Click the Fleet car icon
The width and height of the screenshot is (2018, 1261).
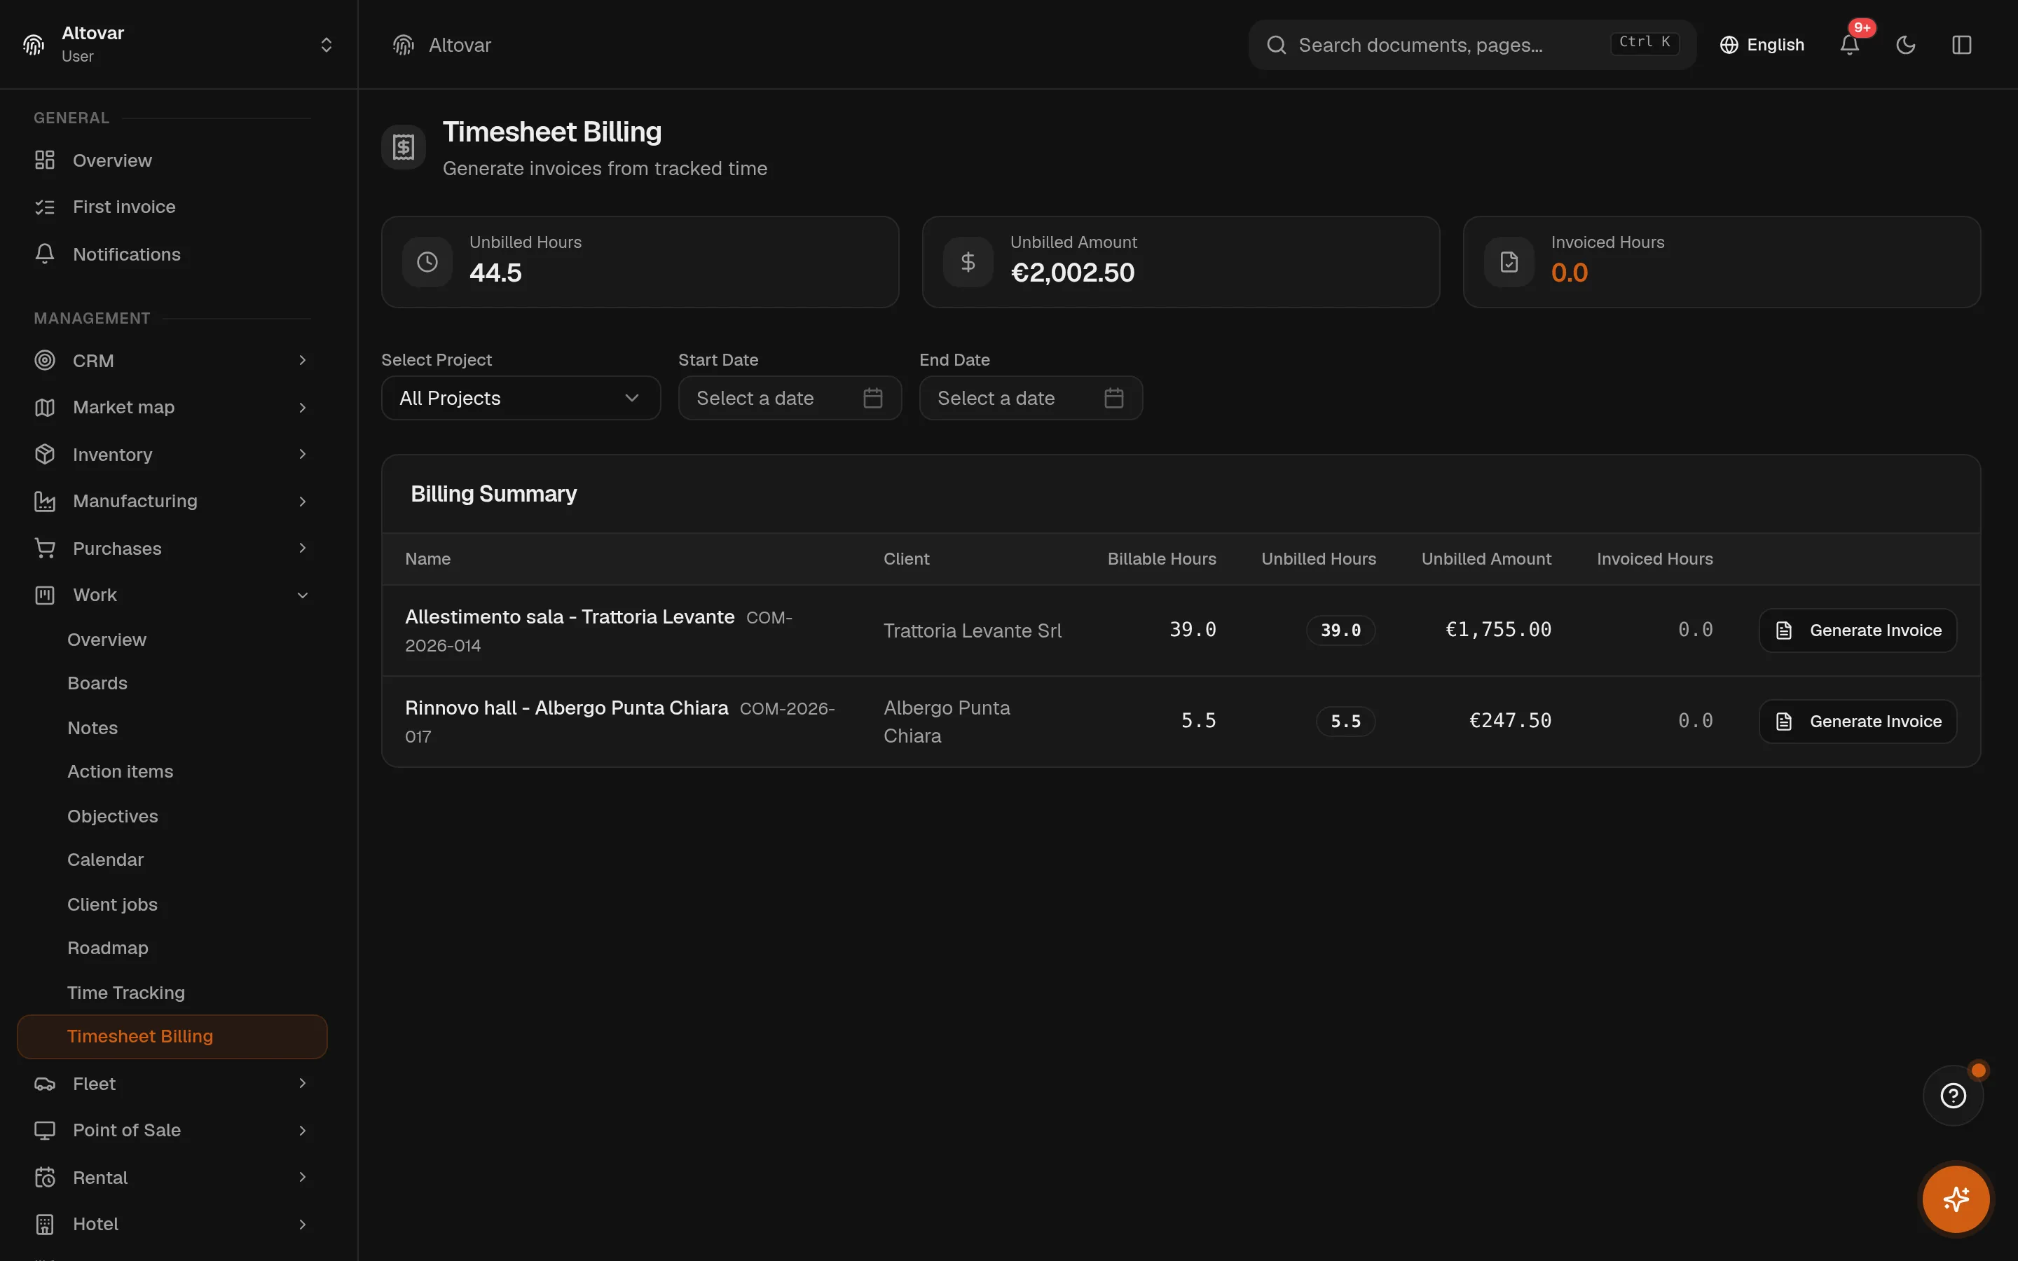point(45,1083)
